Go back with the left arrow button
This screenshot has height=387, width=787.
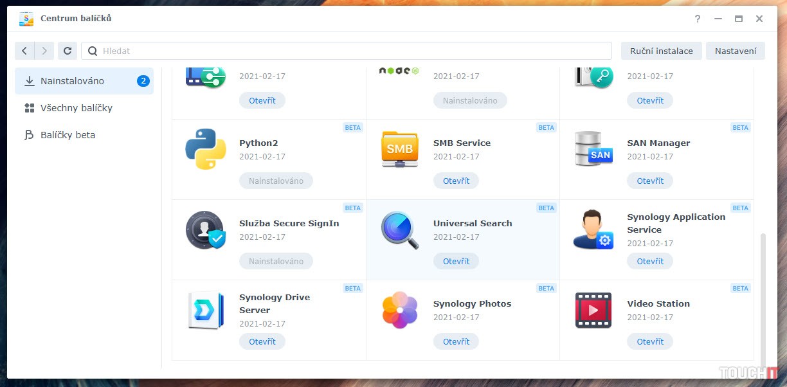point(24,51)
